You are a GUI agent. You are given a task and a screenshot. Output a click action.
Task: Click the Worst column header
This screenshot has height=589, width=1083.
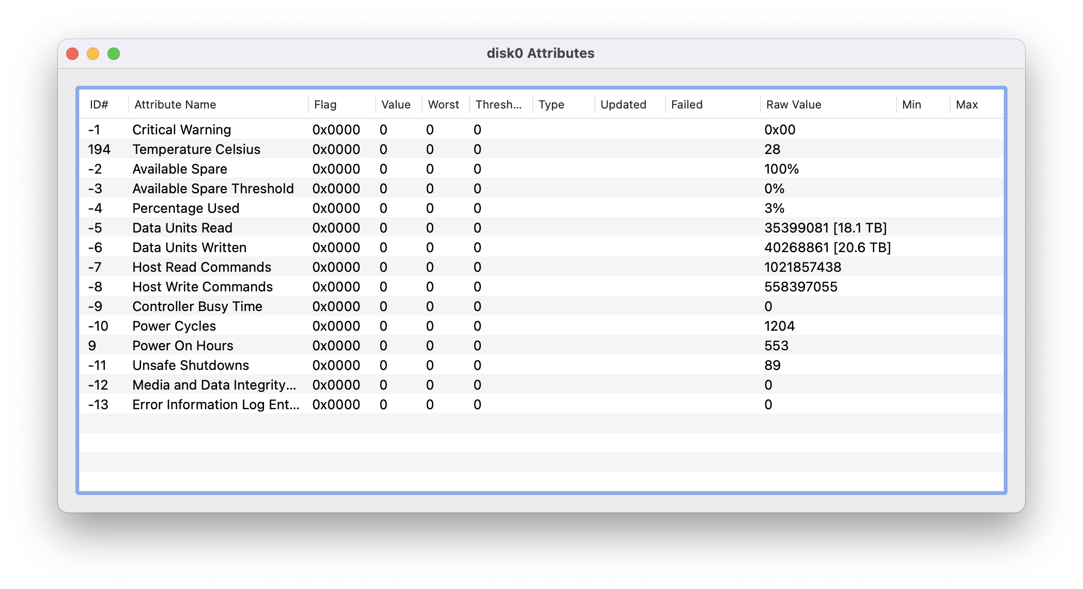[x=443, y=104]
